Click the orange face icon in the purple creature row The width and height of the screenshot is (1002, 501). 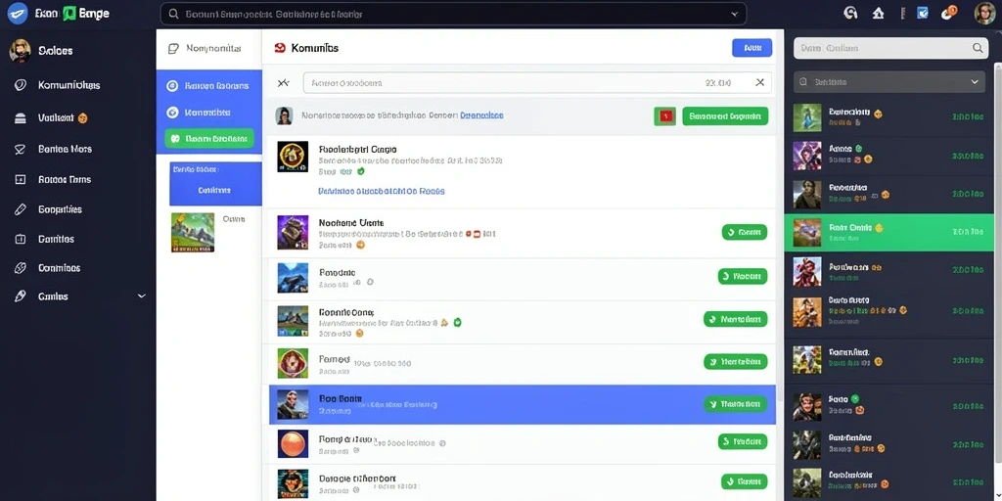coord(360,244)
